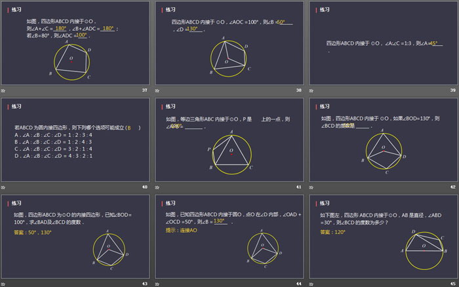Select slide 38 thumbnail
This screenshot has height=287, width=459.
pyautogui.click(x=229, y=43)
